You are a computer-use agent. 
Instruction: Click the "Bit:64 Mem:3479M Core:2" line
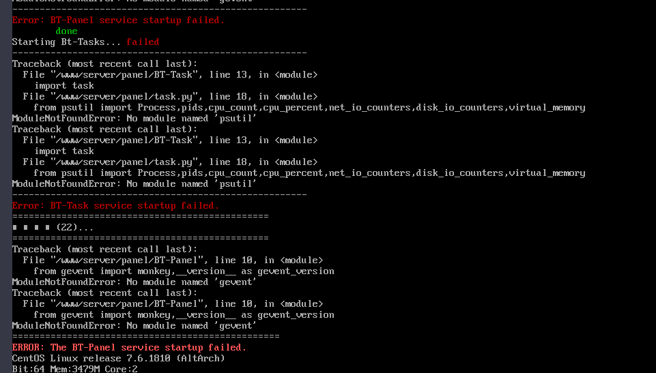(x=75, y=369)
